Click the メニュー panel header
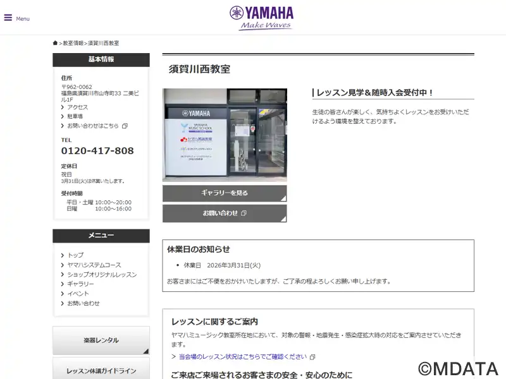Viewport: 506px width, 379px height. click(101, 236)
